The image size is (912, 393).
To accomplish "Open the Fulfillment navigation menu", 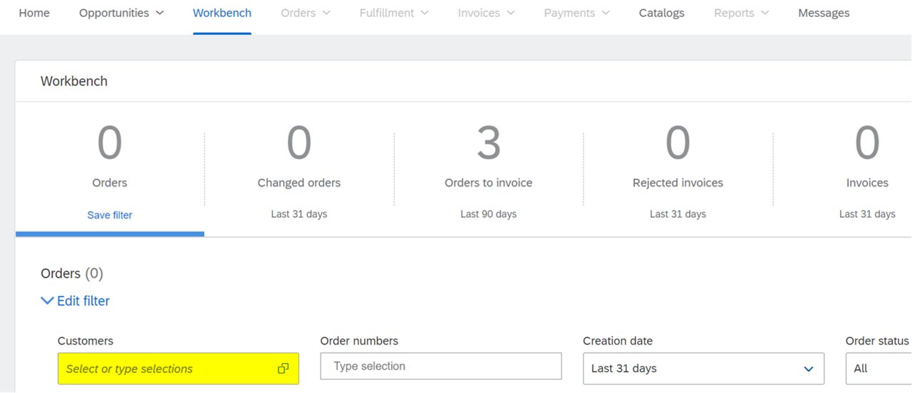I will click(x=394, y=13).
